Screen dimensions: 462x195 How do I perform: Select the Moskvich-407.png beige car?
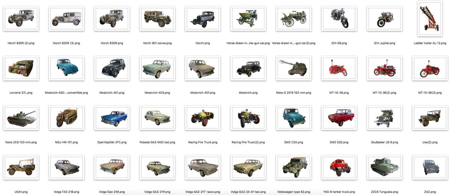coord(203,68)
